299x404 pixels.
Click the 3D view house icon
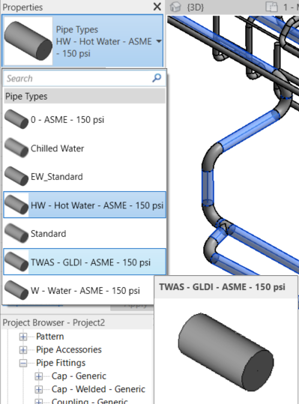(175, 7)
